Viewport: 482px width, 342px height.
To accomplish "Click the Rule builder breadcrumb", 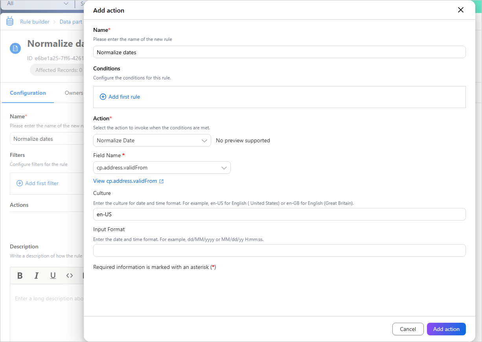I will [35, 22].
